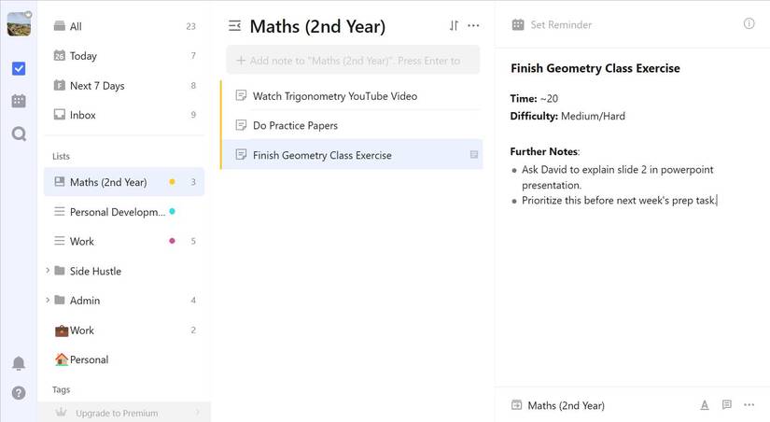Switch to the Tasks checkmark view
The height and width of the screenshot is (422, 770).
[x=19, y=68]
